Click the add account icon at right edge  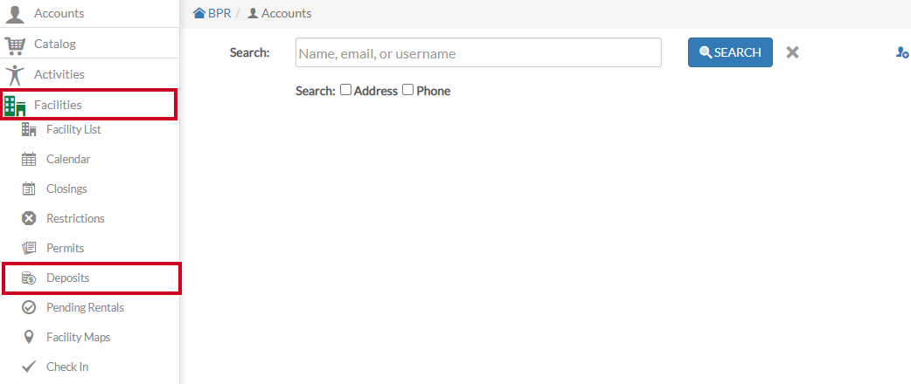point(901,52)
